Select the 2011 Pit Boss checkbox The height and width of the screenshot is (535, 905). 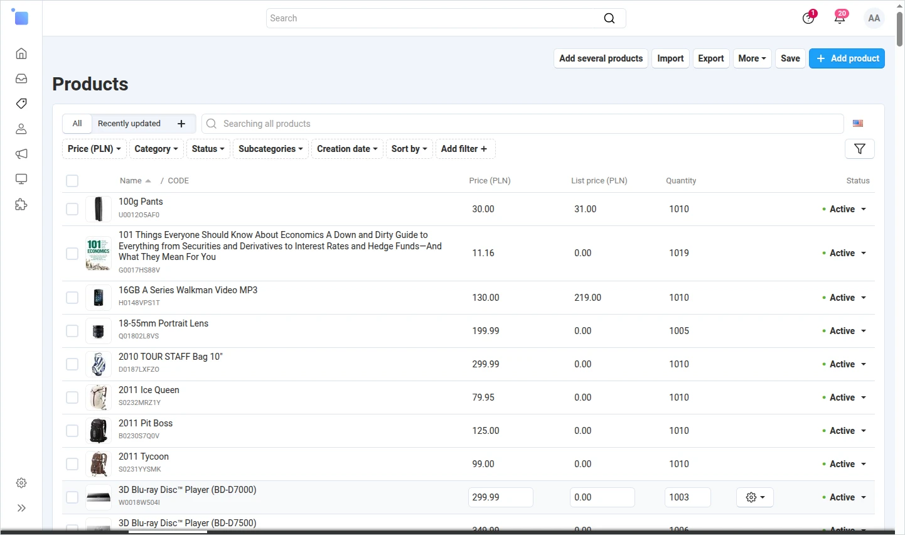click(x=72, y=431)
